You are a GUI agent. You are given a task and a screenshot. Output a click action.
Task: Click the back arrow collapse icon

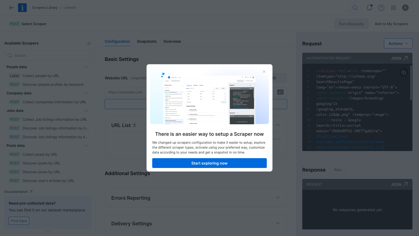(12, 8)
